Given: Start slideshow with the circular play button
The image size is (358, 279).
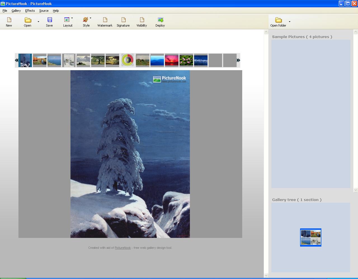Looking at the screenshot, I should tap(128, 60).
